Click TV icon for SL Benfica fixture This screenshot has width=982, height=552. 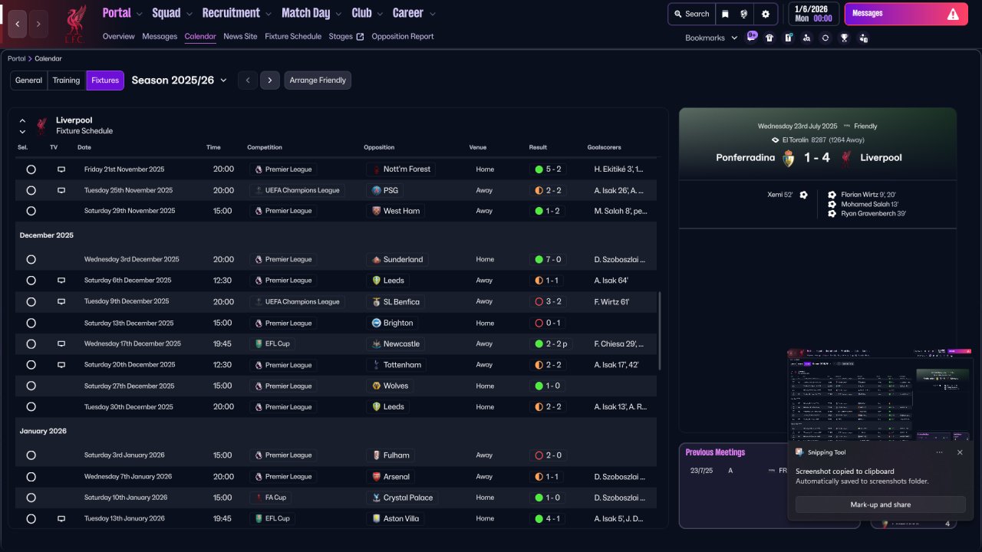coord(61,302)
